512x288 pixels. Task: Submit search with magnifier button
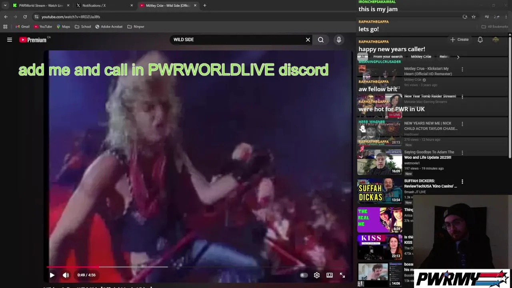click(321, 40)
